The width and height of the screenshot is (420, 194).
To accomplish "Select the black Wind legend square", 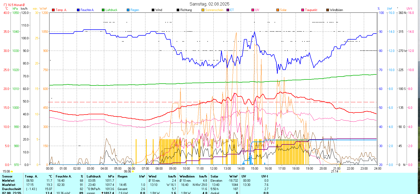I will [153, 10].
